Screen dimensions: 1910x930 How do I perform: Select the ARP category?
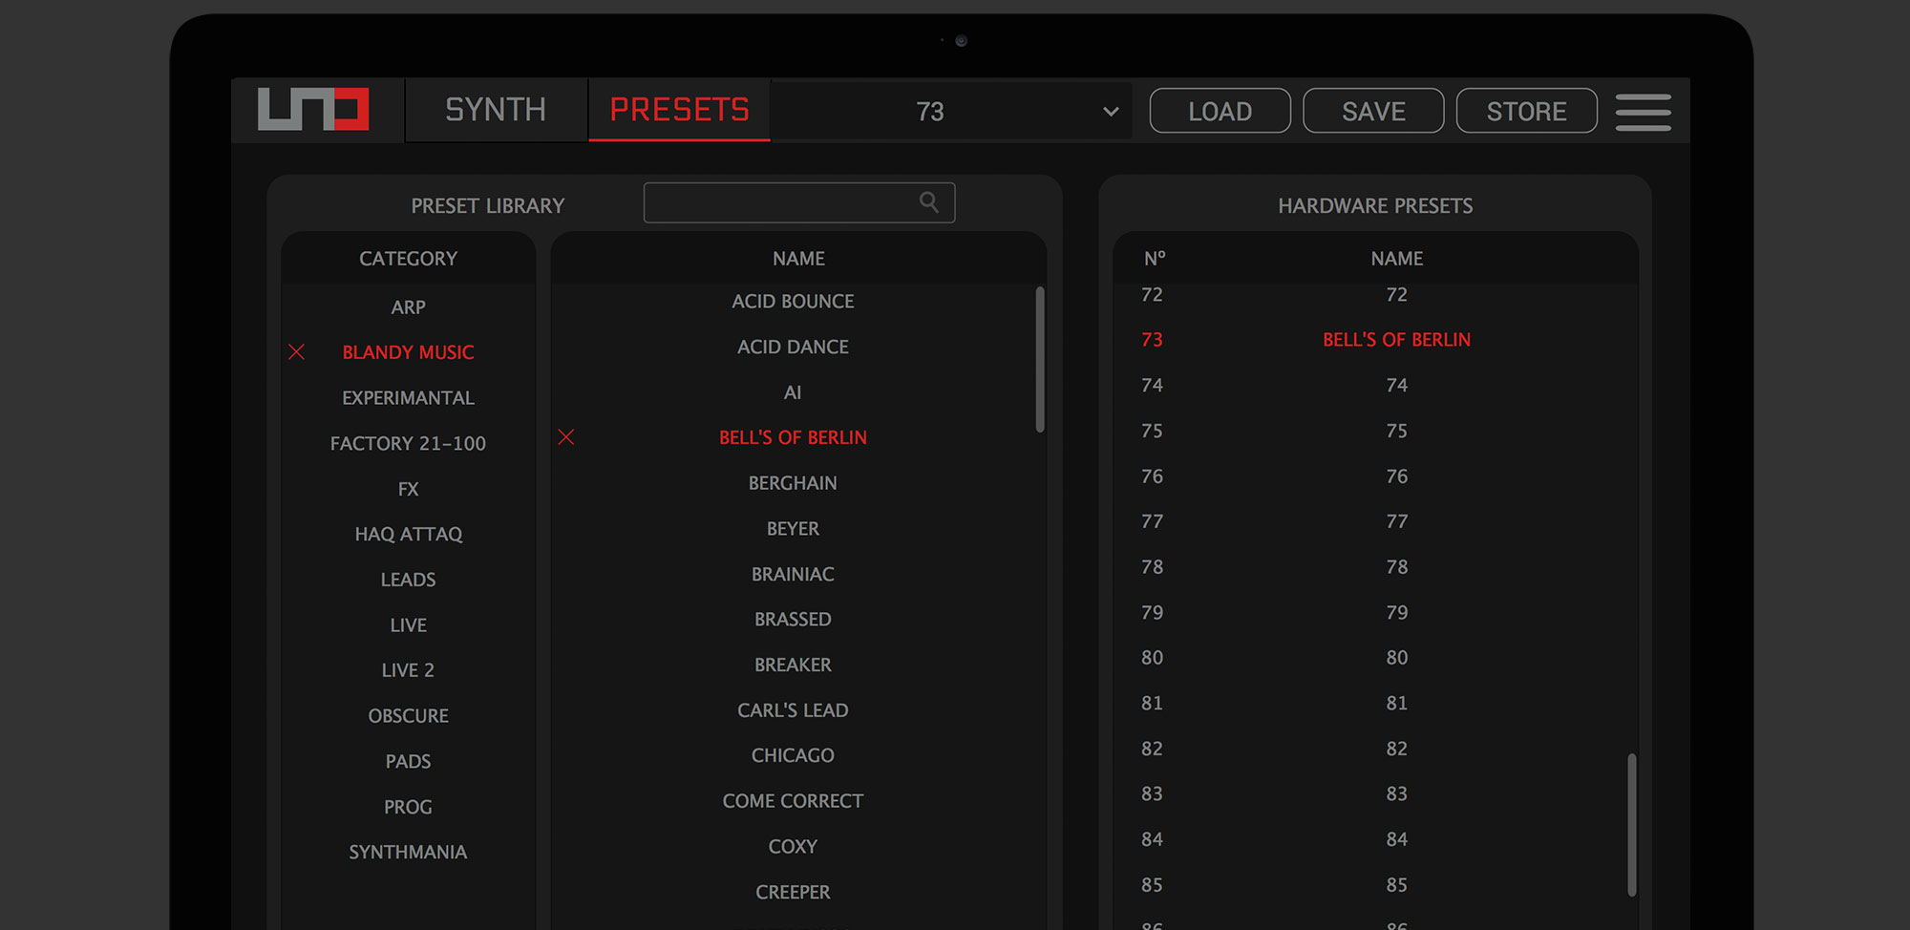point(408,307)
